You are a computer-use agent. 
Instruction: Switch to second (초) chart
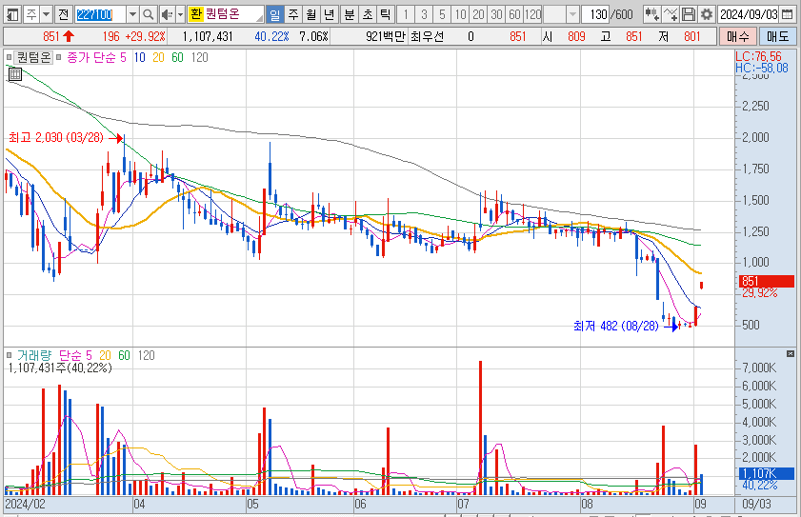[x=368, y=14]
